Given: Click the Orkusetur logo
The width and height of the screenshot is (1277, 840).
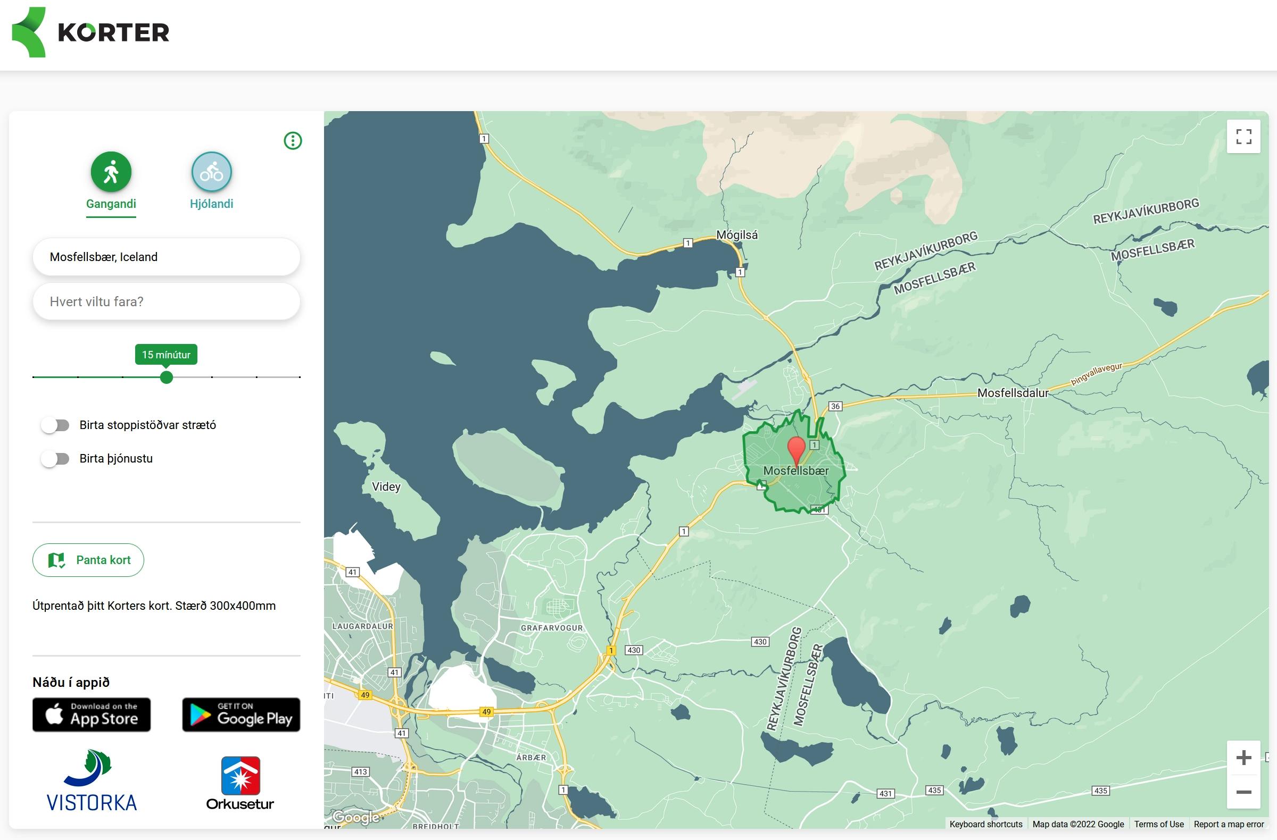Looking at the screenshot, I should coord(241,783).
